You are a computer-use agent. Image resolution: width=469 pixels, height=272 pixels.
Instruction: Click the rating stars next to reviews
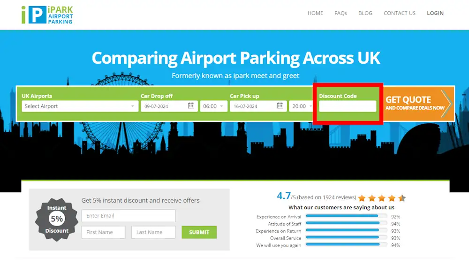tap(382, 198)
